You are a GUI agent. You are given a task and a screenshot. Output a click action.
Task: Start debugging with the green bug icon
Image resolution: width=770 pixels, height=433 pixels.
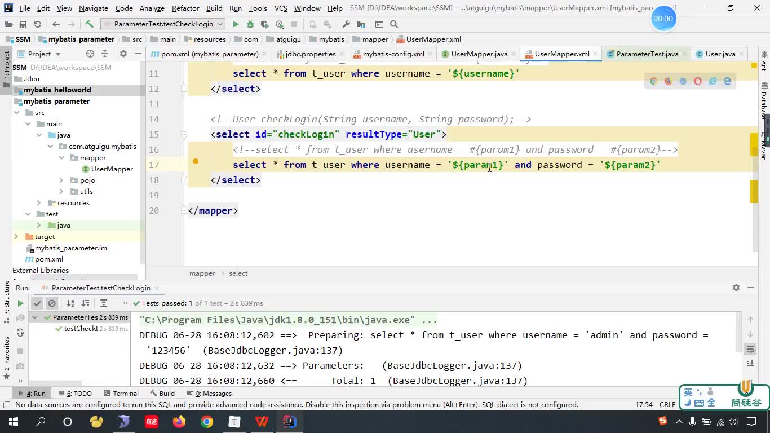coord(250,24)
